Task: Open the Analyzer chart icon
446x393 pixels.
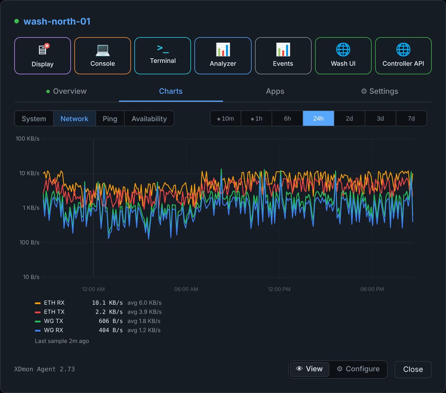Action: click(223, 50)
